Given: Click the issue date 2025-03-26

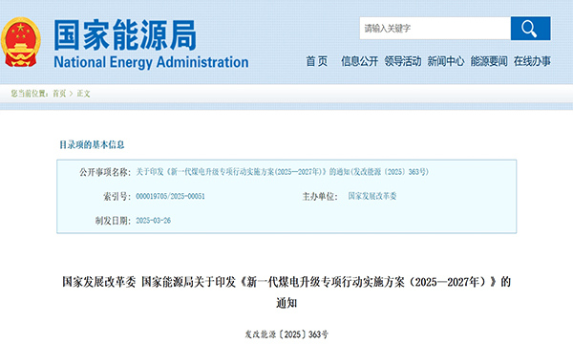Looking at the screenshot, I should pos(153,221).
